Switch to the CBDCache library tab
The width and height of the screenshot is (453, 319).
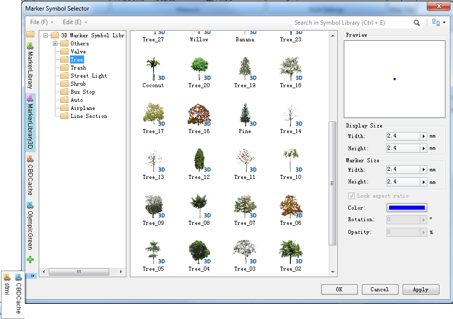click(30, 175)
